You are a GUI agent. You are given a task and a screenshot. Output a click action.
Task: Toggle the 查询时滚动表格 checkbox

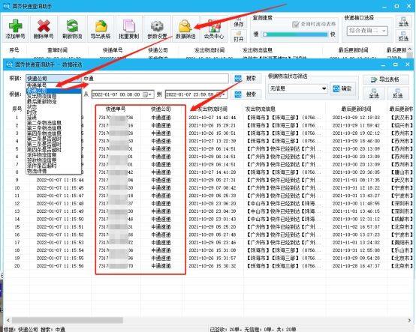point(296,25)
